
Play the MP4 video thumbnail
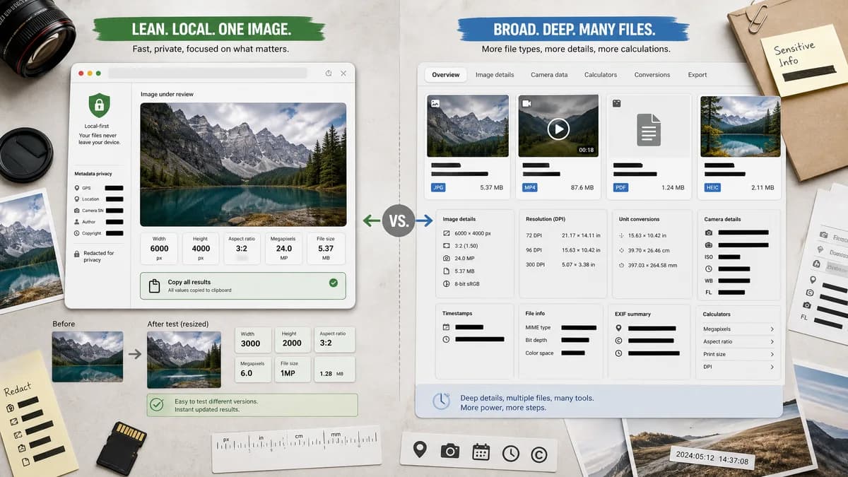pyautogui.click(x=558, y=129)
